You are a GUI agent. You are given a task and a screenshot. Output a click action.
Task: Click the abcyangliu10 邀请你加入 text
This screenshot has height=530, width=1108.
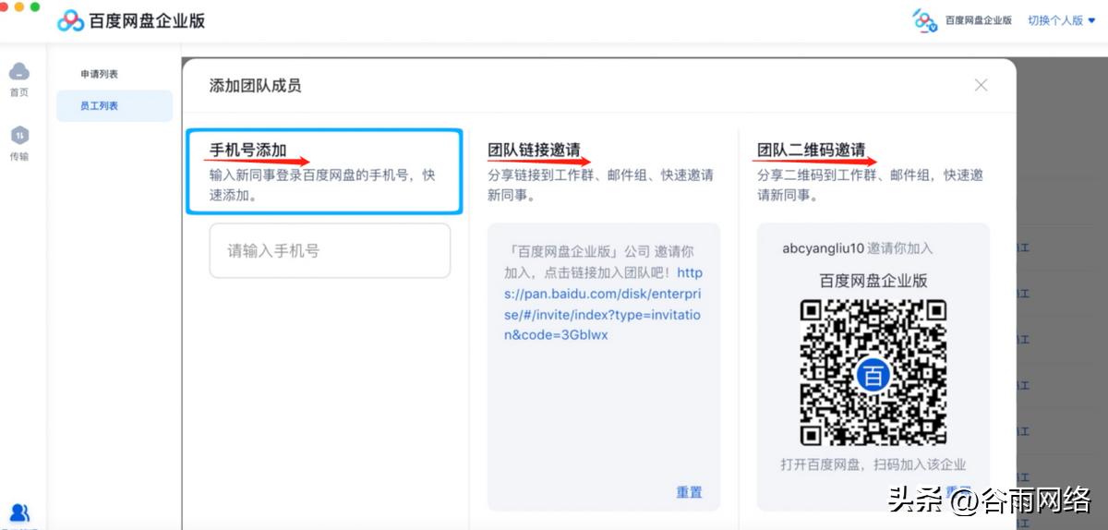(x=858, y=248)
